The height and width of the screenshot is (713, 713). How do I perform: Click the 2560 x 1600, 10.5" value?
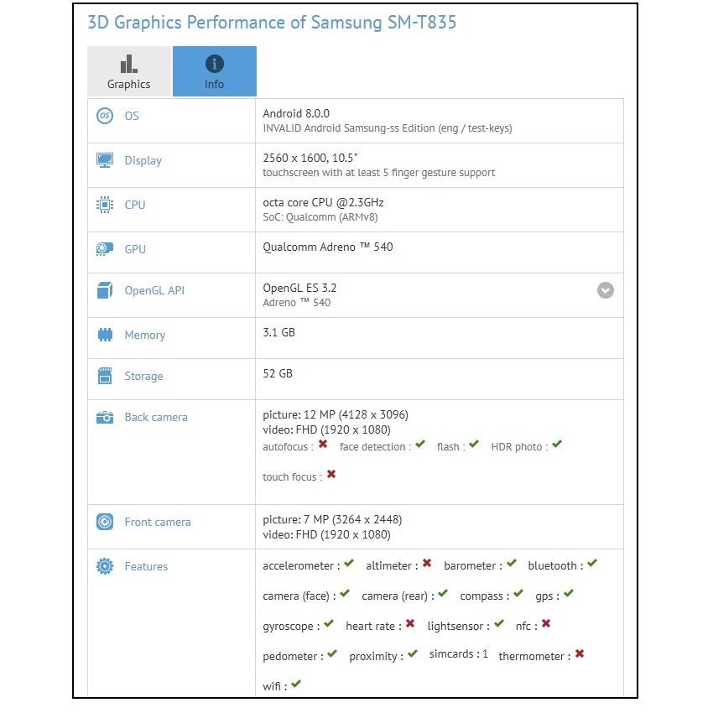[x=310, y=158]
